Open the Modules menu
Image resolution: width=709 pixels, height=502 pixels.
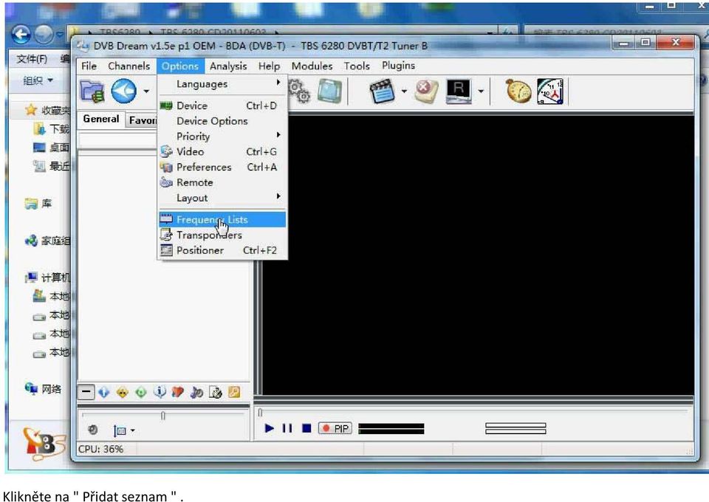pyautogui.click(x=312, y=66)
